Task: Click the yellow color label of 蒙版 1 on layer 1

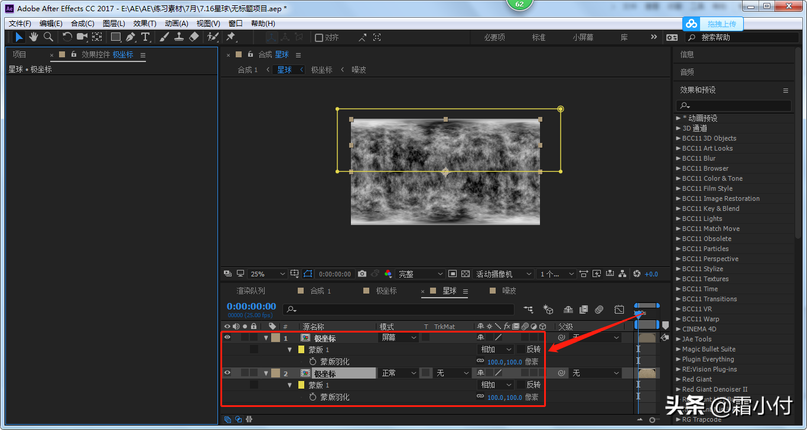Action: pyautogui.click(x=301, y=350)
